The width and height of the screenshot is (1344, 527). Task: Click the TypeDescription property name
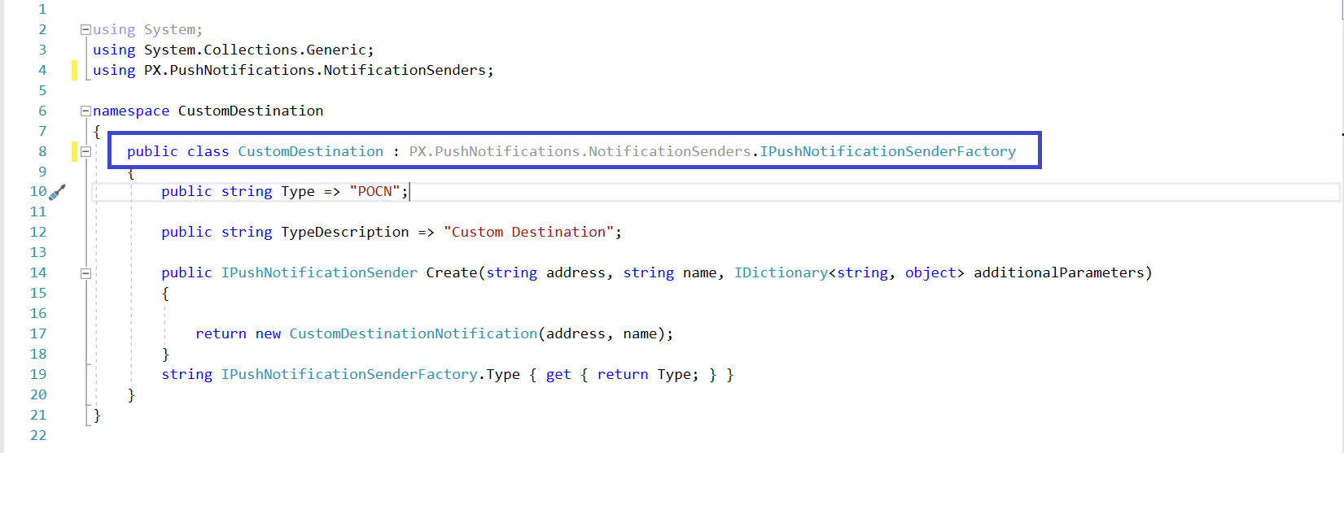[x=345, y=232]
